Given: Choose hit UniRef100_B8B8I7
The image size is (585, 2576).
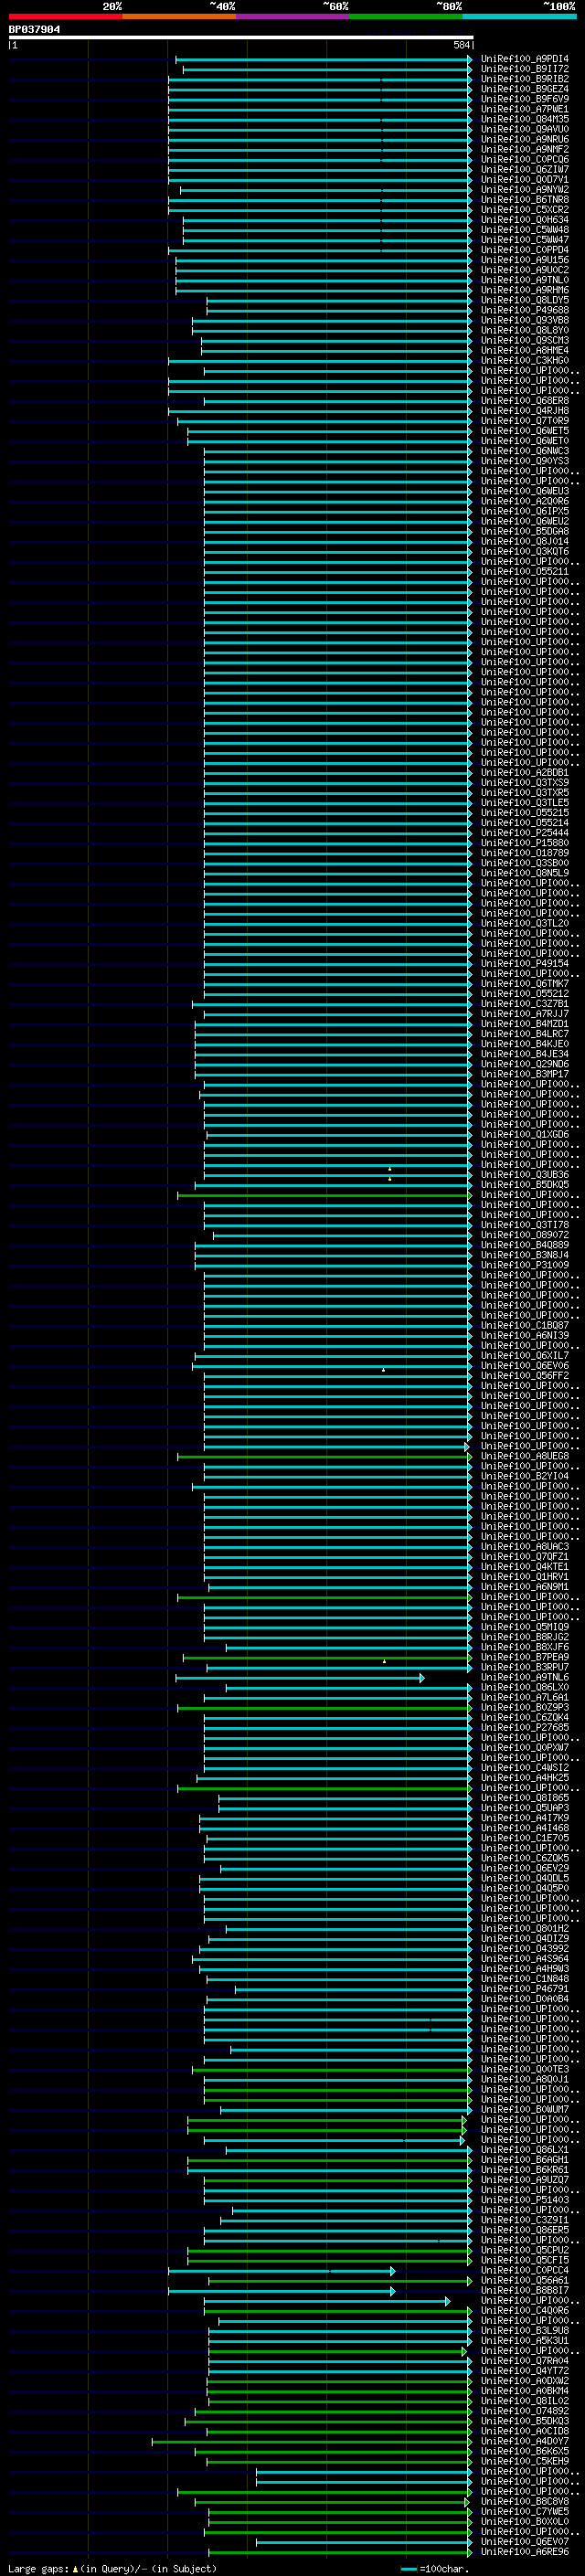Looking at the screenshot, I should pos(525,2291).
